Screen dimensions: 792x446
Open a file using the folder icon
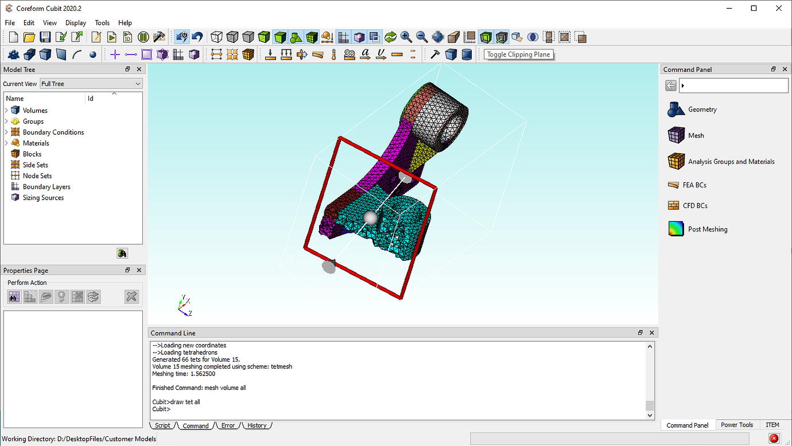click(x=29, y=37)
